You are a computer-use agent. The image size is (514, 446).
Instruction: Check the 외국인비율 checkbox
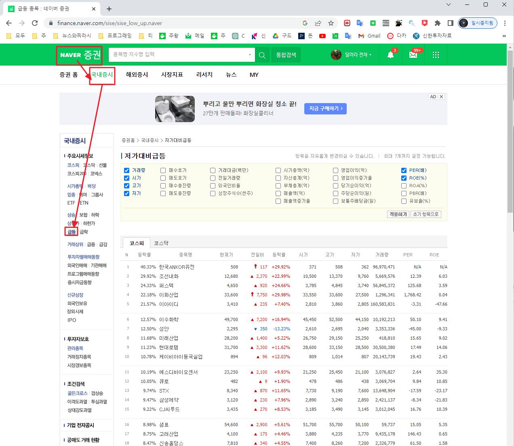213,186
